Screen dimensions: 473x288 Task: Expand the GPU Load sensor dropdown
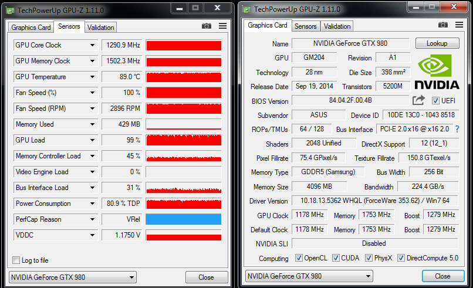point(92,140)
